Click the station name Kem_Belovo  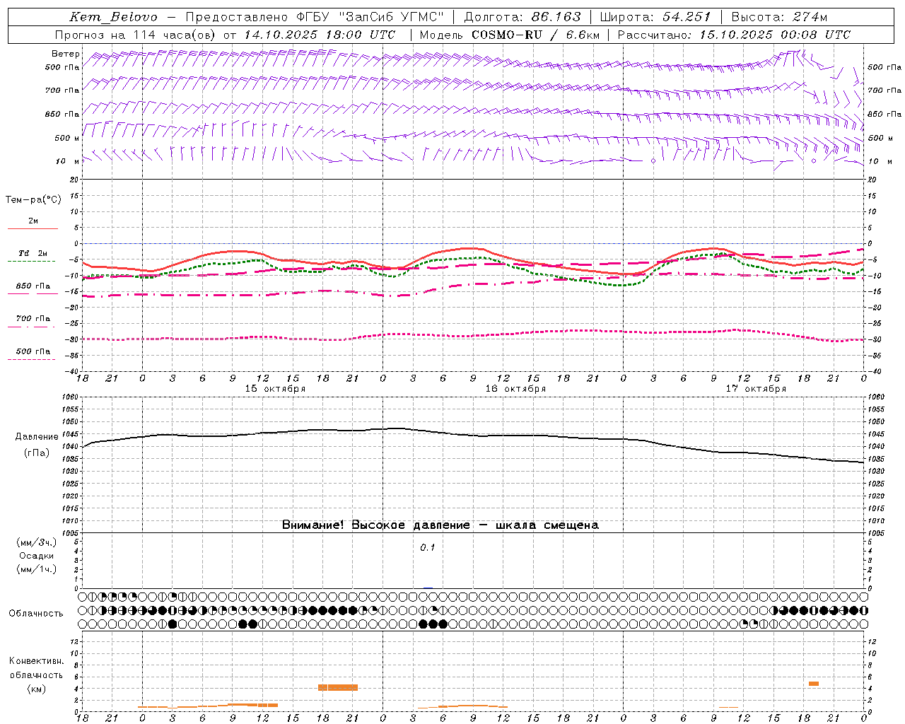pyautogui.click(x=114, y=17)
